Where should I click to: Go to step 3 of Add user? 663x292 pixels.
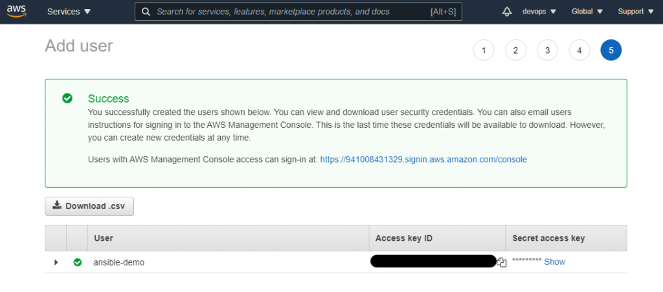(x=547, y=50)
